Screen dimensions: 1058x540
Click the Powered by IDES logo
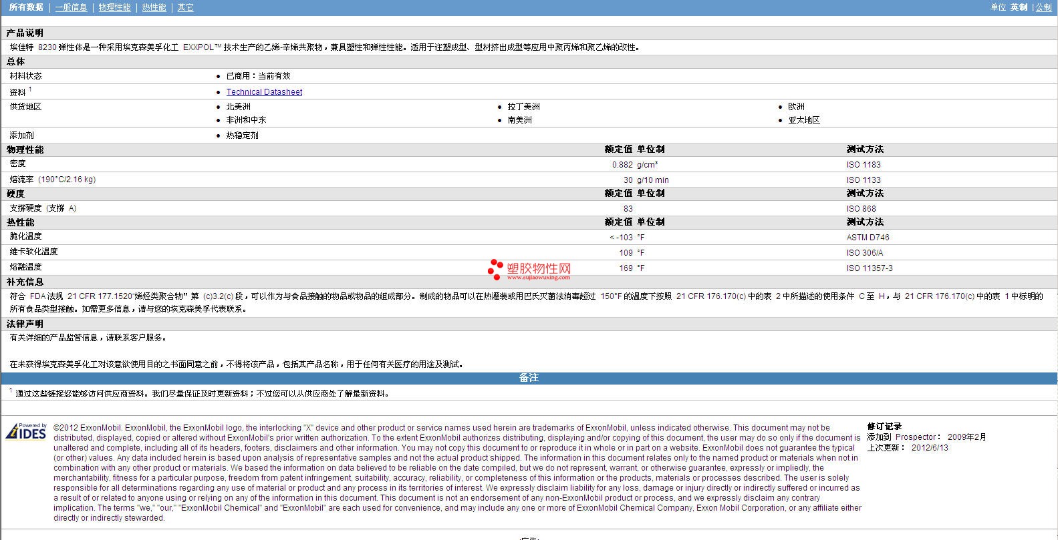tap(26, 432)
